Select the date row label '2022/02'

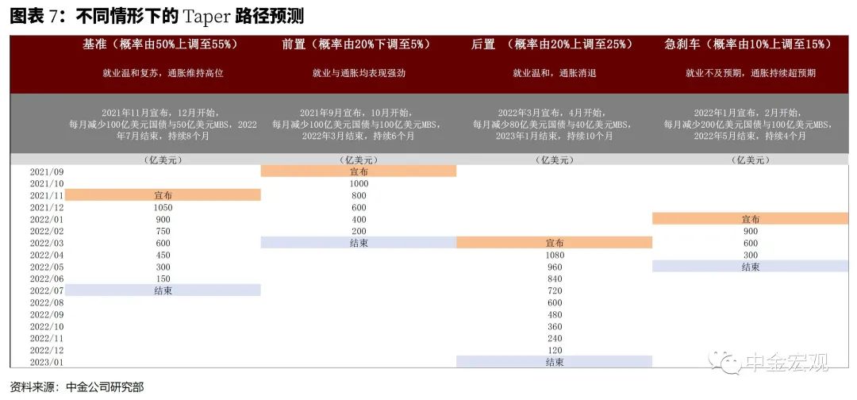click(x=45, y=231)
